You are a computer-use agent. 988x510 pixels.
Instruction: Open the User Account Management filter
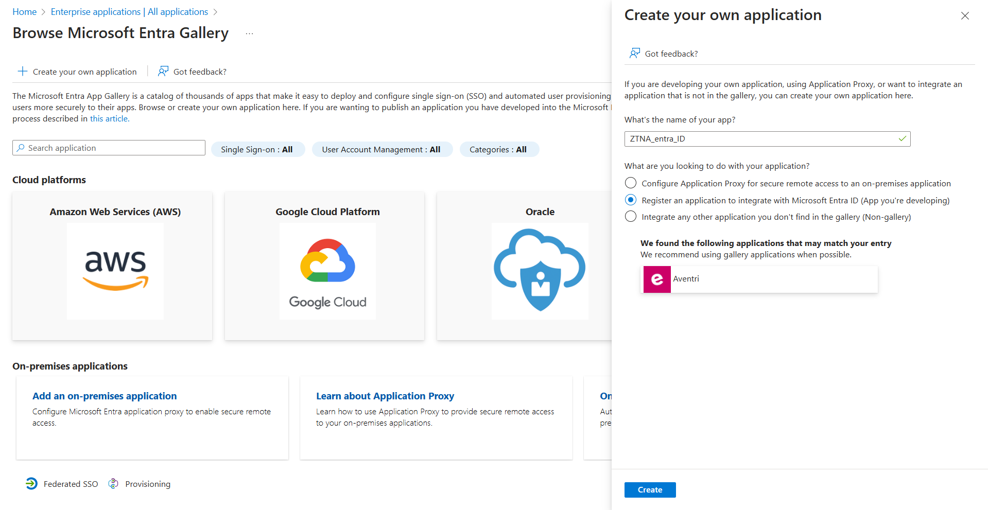(x=382, y=150)
